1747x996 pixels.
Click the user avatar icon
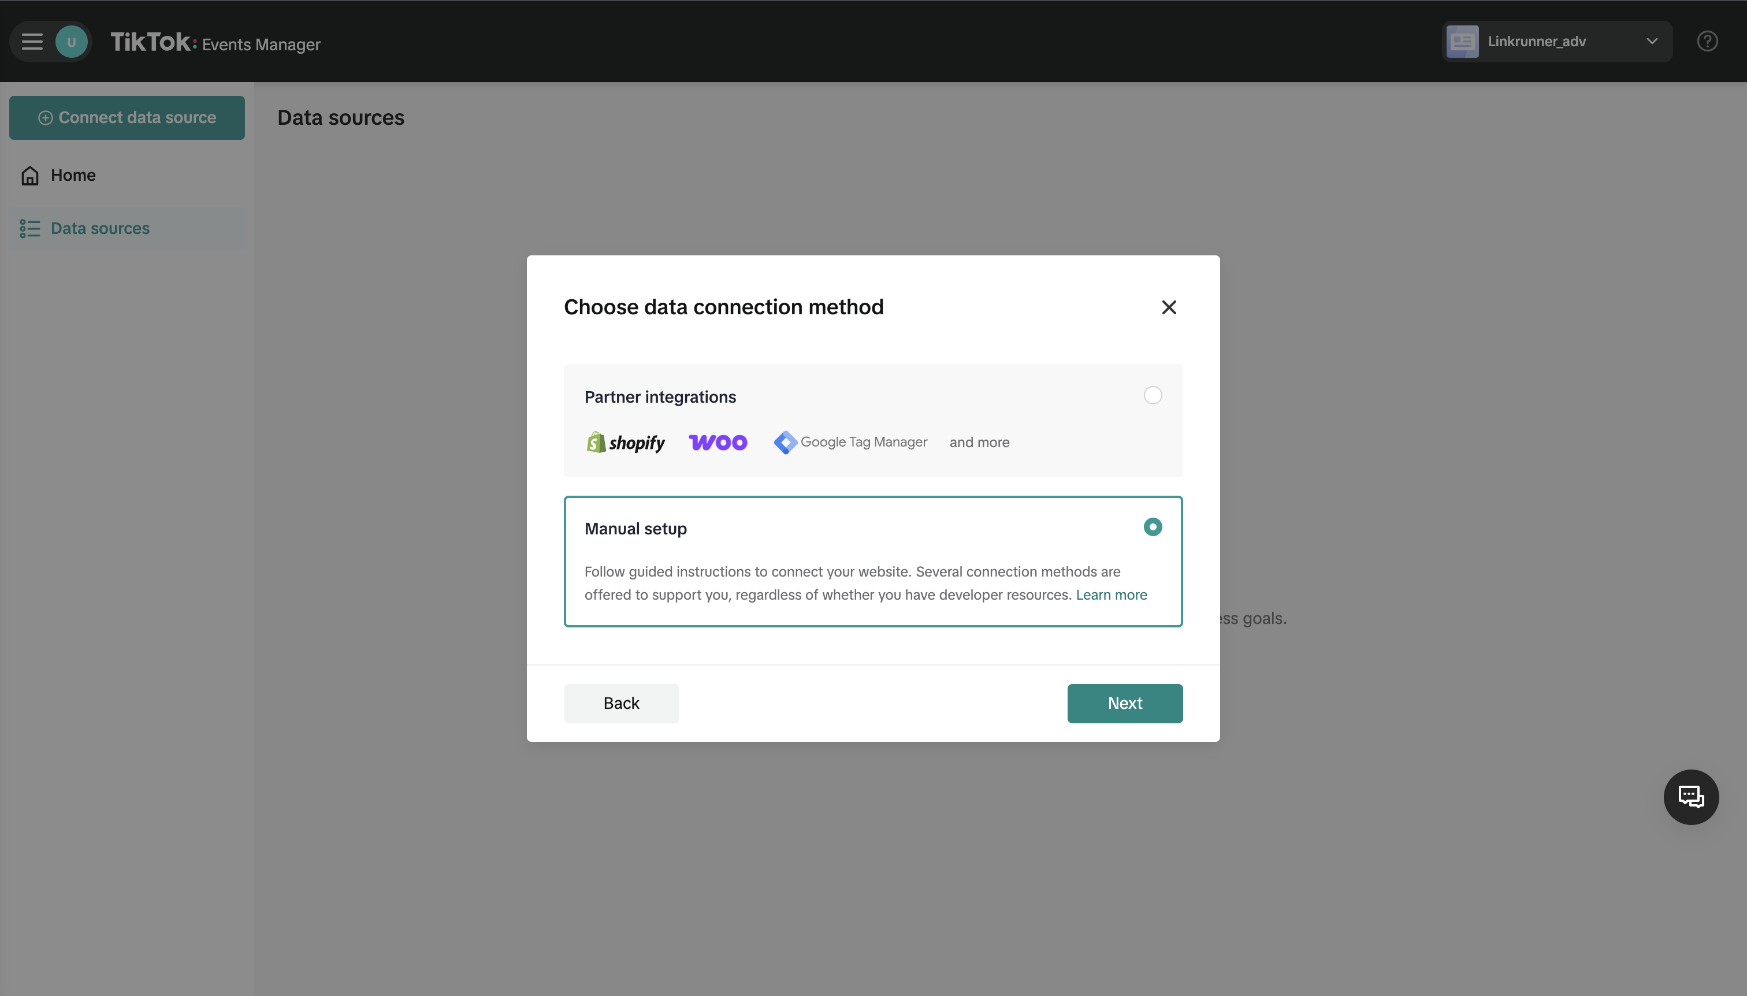71,42
